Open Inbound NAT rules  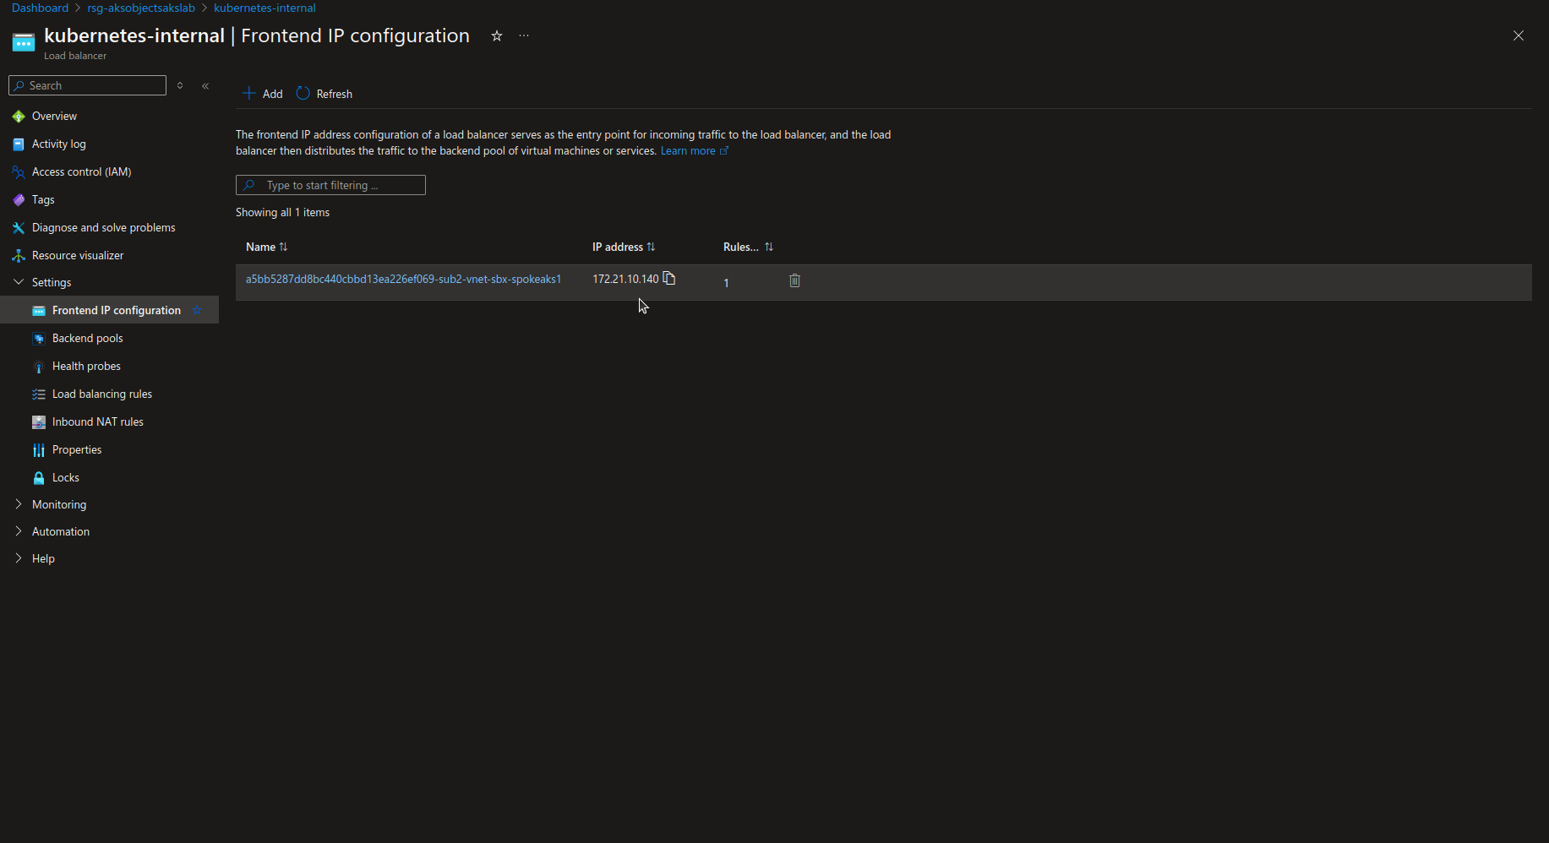coord(98,421)
